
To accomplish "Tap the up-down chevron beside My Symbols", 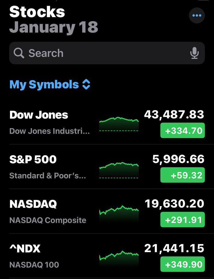I will click(86, 85).
